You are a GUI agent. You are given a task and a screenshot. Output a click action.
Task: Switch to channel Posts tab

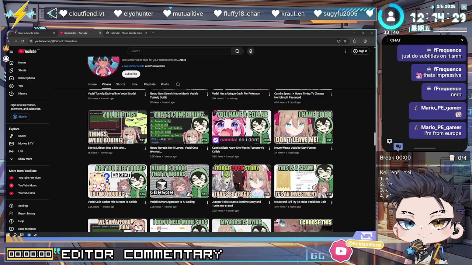(x=165, y=84)
